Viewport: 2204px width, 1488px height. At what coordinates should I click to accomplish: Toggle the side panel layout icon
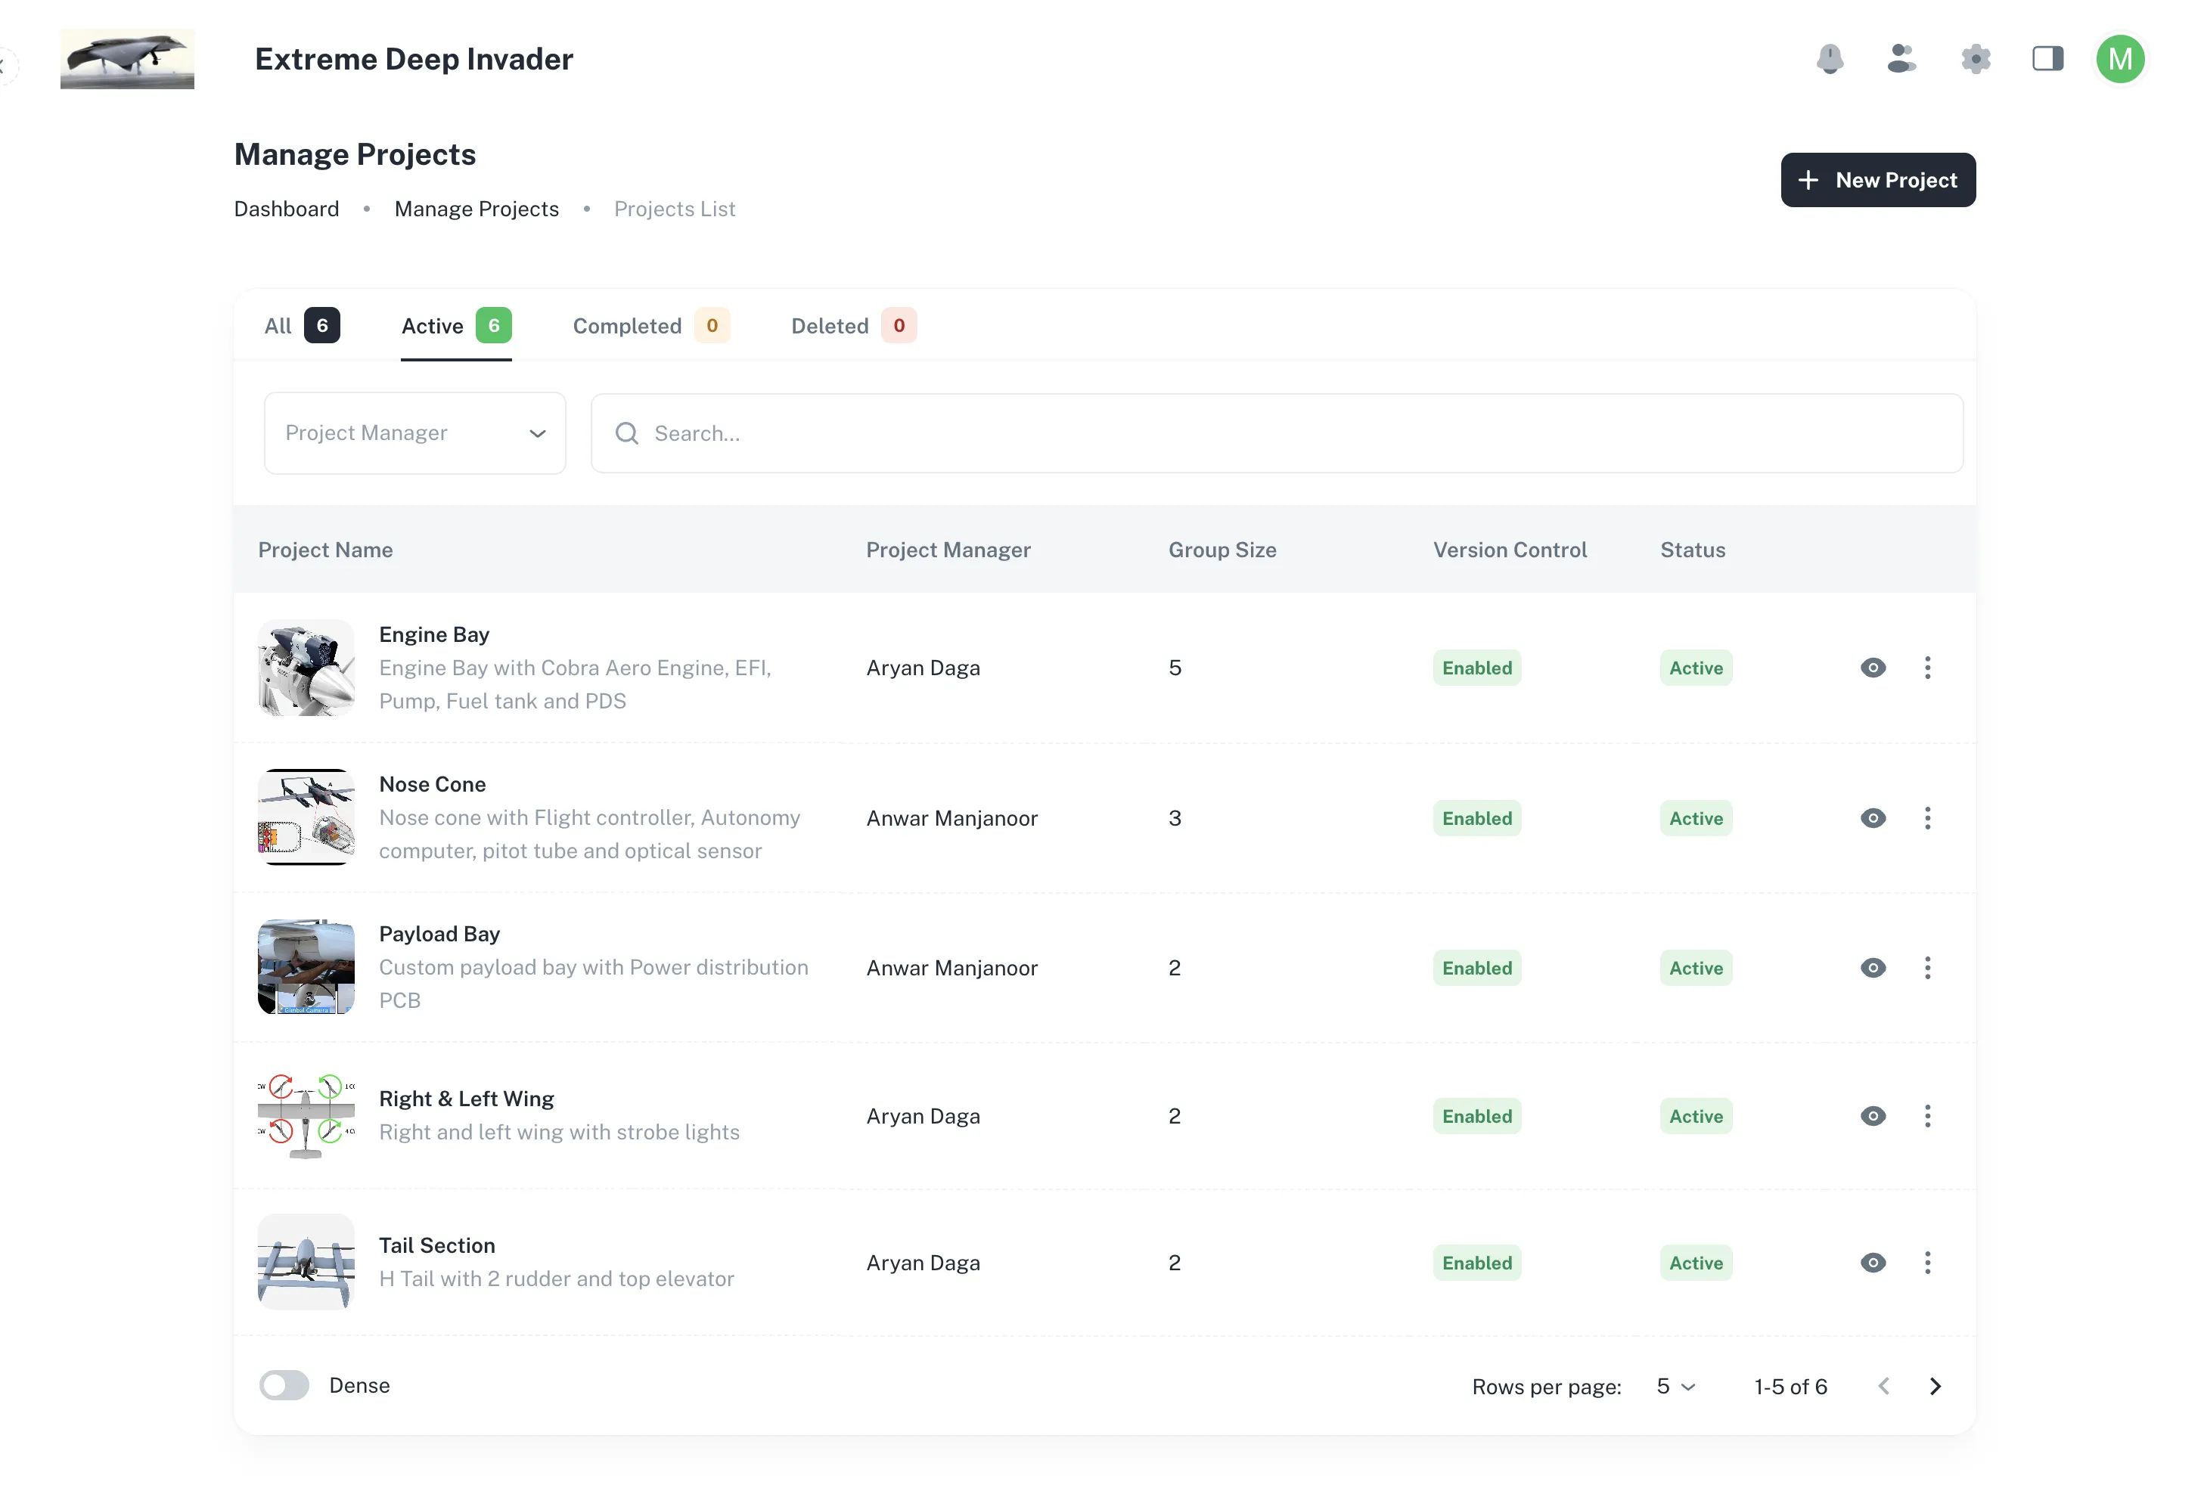[2047, 59]
